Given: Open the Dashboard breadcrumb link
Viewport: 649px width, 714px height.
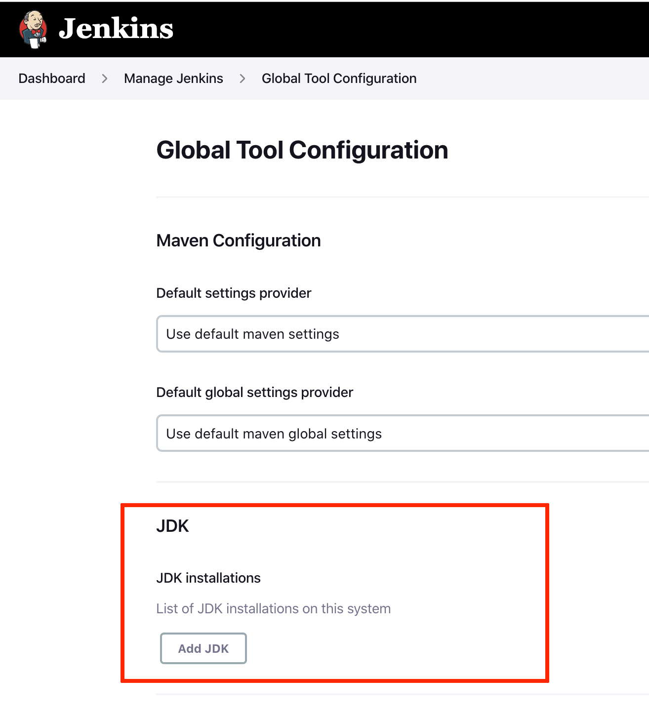Looking at the screenshot, I should 52,79.
